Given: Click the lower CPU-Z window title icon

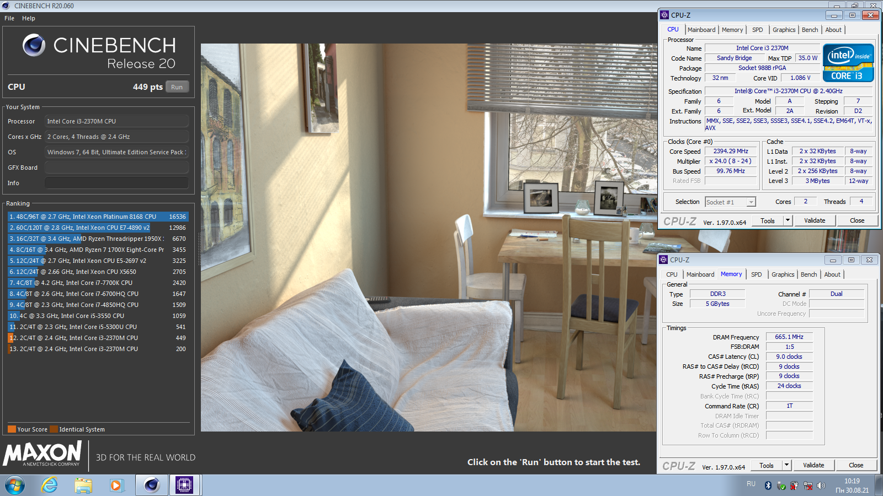Looking at the screenshot, I should click(663, 260).
